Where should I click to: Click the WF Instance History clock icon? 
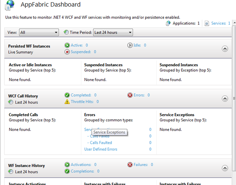point(10,172)
